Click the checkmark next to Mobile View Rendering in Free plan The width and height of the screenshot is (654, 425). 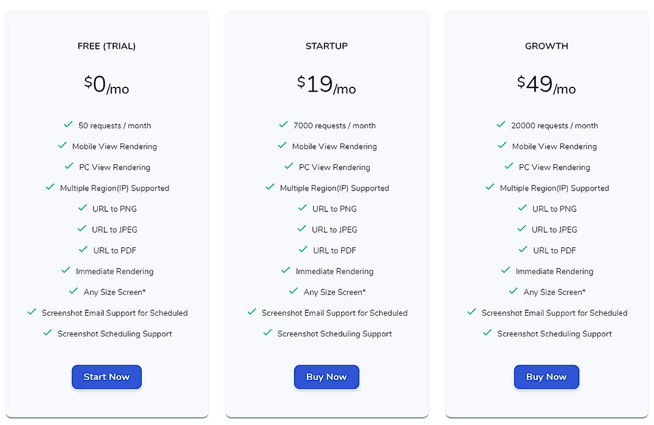coord(62,145)
